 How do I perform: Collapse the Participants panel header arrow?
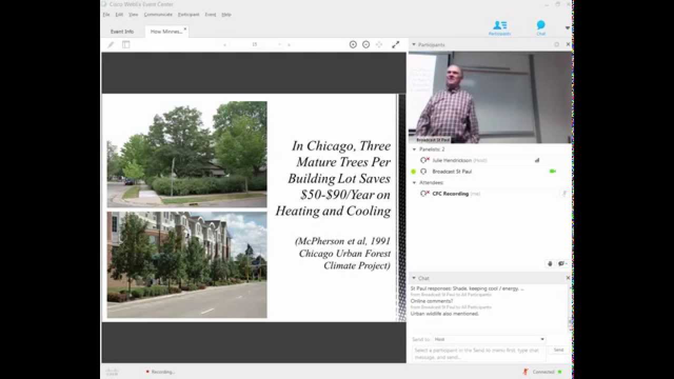click(x=414, y=45)
